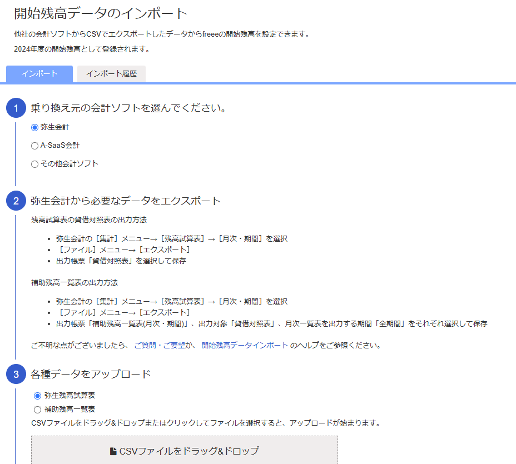Choose その他会計ソフト radio option

click(34, 164)
